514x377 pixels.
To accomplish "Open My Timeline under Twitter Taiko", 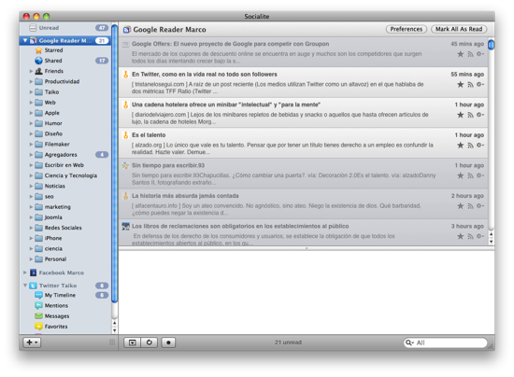I will (x=60, y=295).
